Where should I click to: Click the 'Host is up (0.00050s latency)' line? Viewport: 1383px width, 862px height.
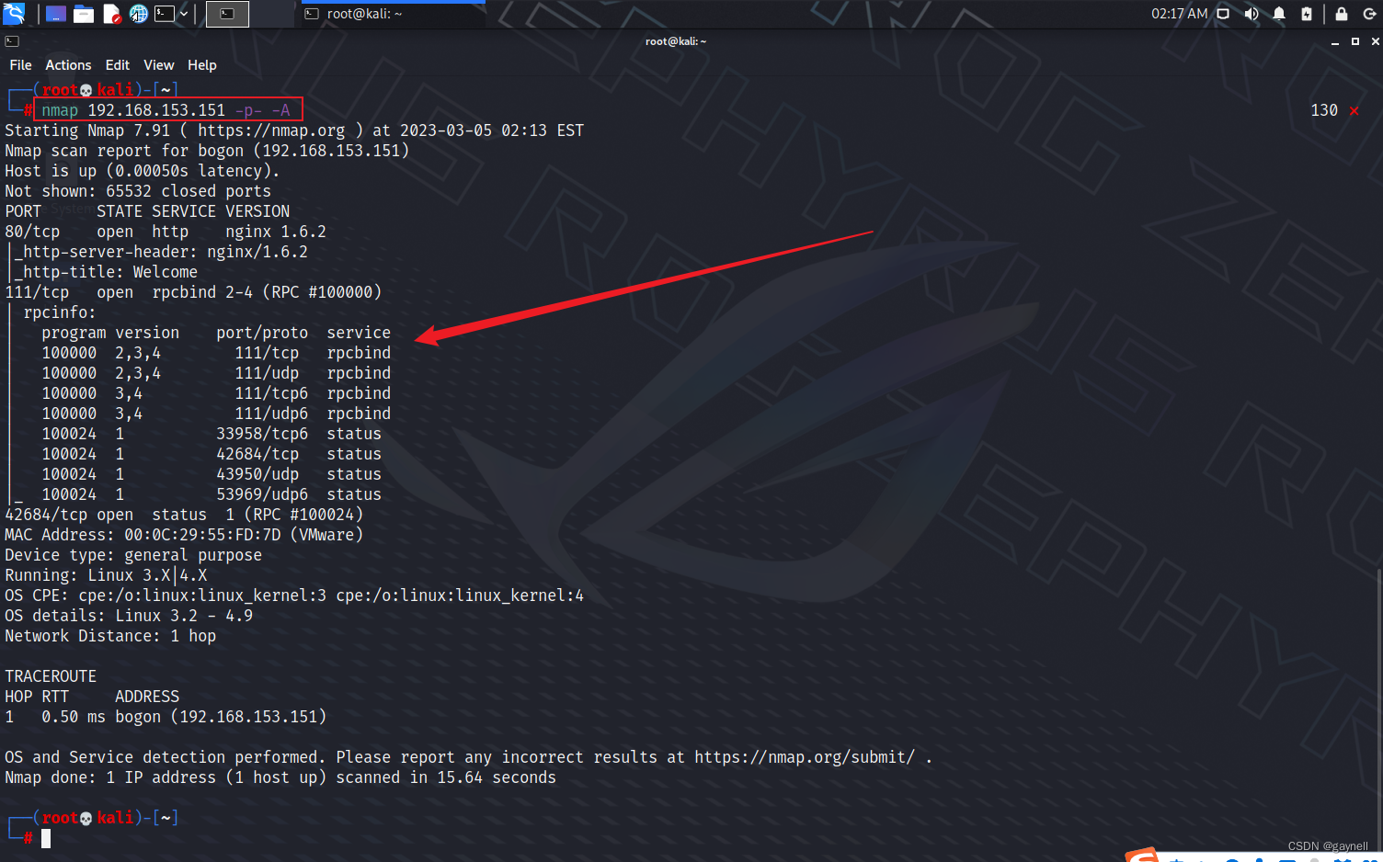[x=143, y=171]
